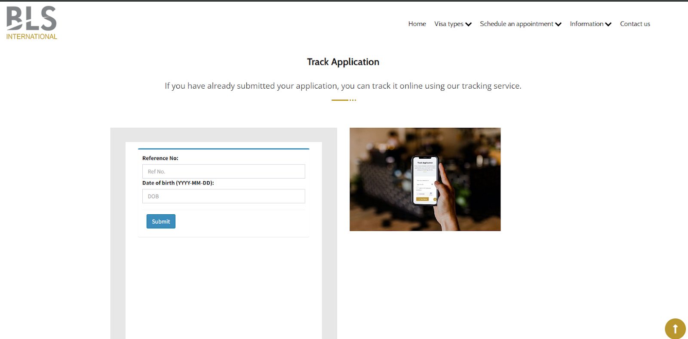Submit the tracking form

point(161,222)
